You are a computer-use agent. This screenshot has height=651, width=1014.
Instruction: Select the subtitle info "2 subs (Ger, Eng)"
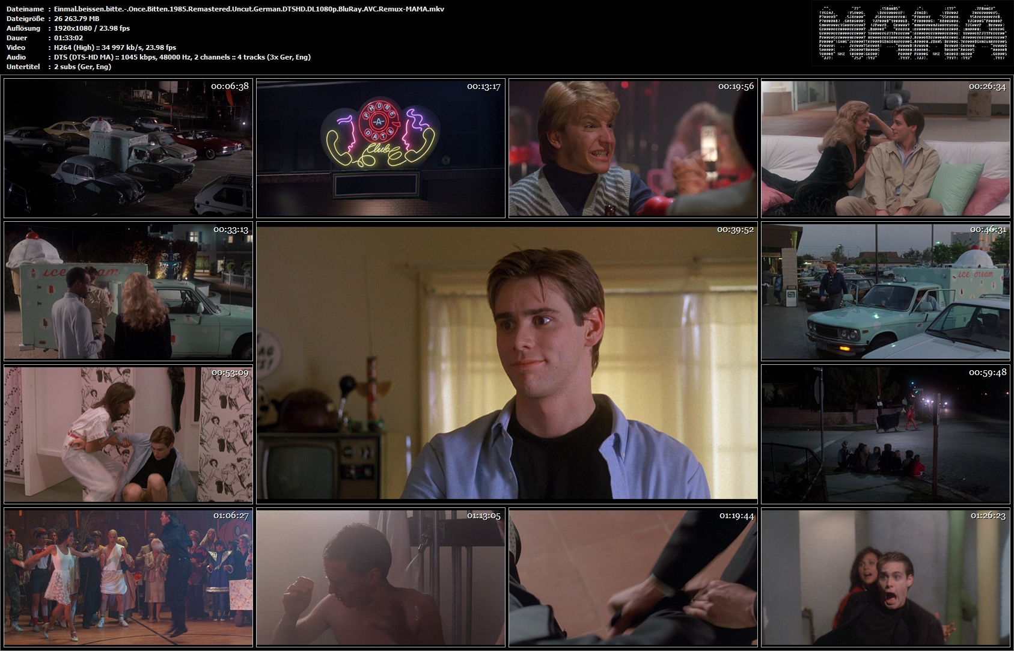82,67
